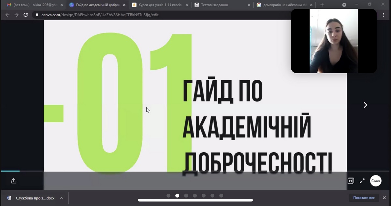Click the padlock site info icon
Image resolution: width=391 pixels, height=206 pixels.
(36, 15)
